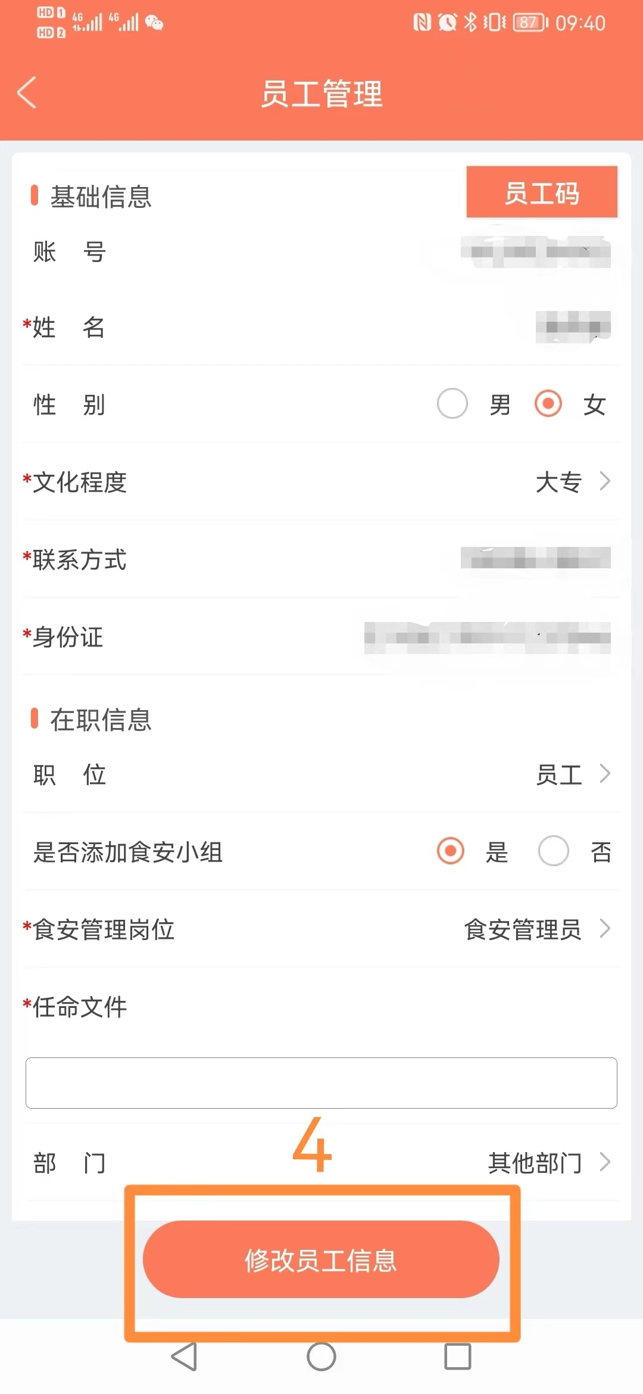Tap Android home circle button
This screenshot has width=643, height=1394.
coord(321,1356)
